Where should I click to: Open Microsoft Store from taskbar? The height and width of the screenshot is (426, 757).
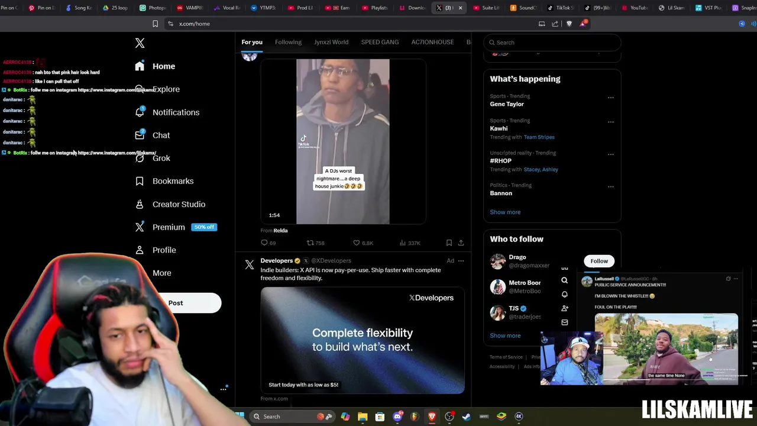coord(380,417)
